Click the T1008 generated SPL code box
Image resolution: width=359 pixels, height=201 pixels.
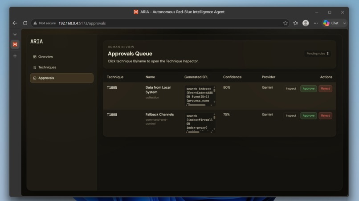(200, 122)
